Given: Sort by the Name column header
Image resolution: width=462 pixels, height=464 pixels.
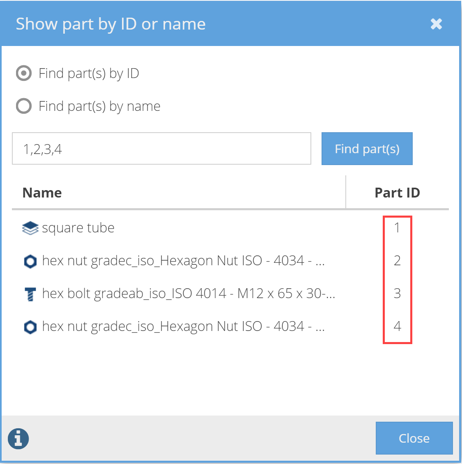Looking at the screenshot, I should pos(42,193).
